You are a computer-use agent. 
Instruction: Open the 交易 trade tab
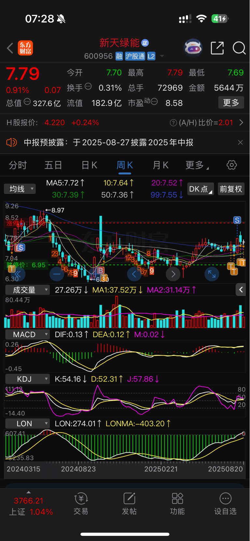click(81, 504)
